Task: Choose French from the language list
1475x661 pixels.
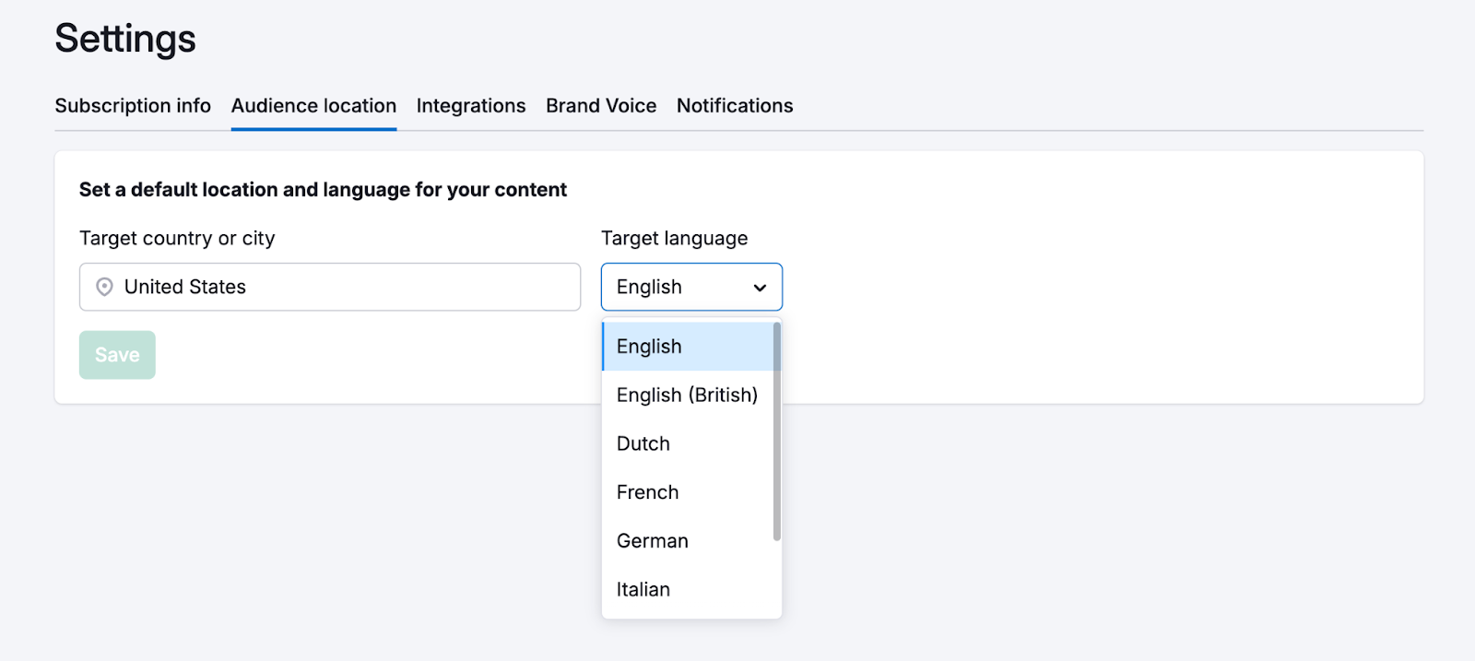Action: [x=647, y=492]
